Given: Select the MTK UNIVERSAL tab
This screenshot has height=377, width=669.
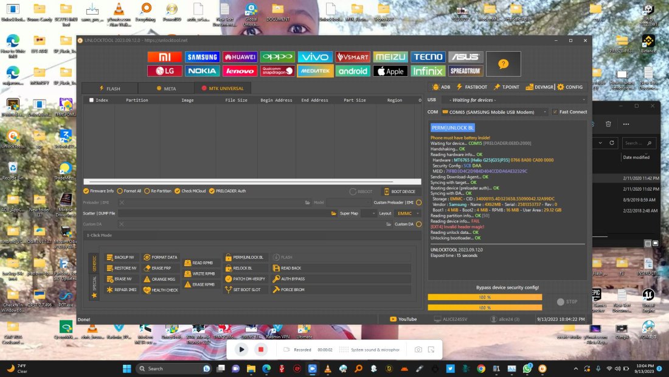Looking at the screenshot, I should (x=223, y=88).
